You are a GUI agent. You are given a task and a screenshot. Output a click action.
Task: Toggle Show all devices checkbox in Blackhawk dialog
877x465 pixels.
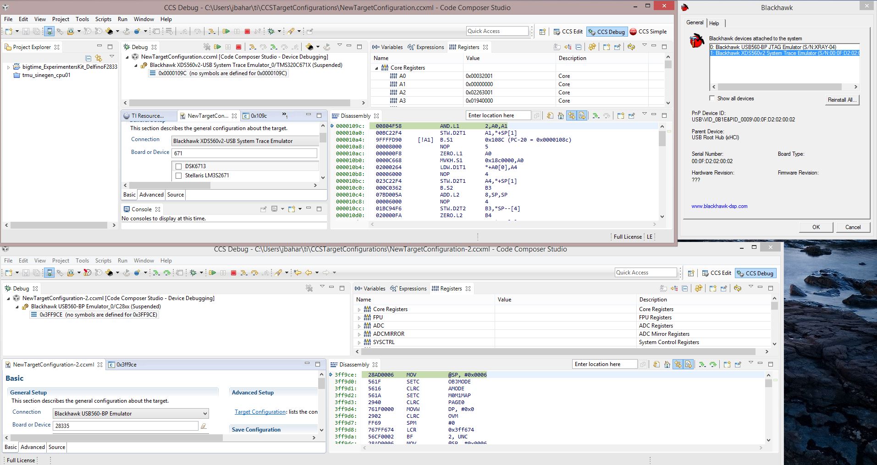click(x=712, y=98)
